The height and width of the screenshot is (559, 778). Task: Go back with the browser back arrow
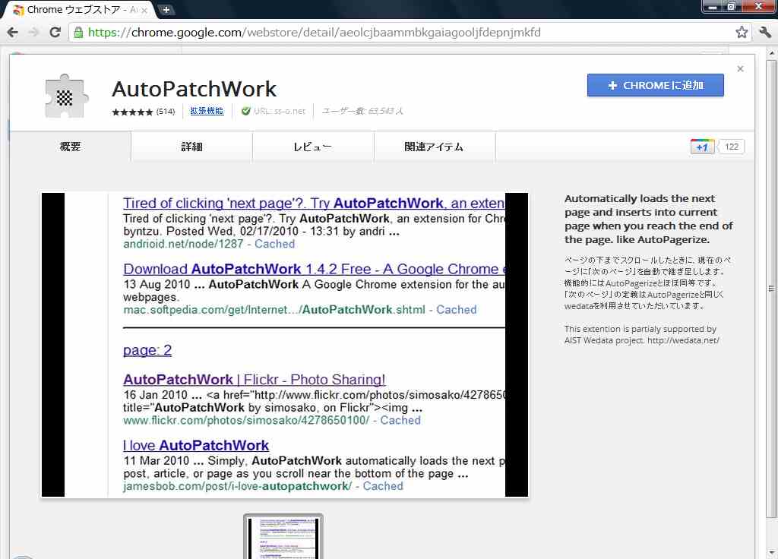pos(12,33)
